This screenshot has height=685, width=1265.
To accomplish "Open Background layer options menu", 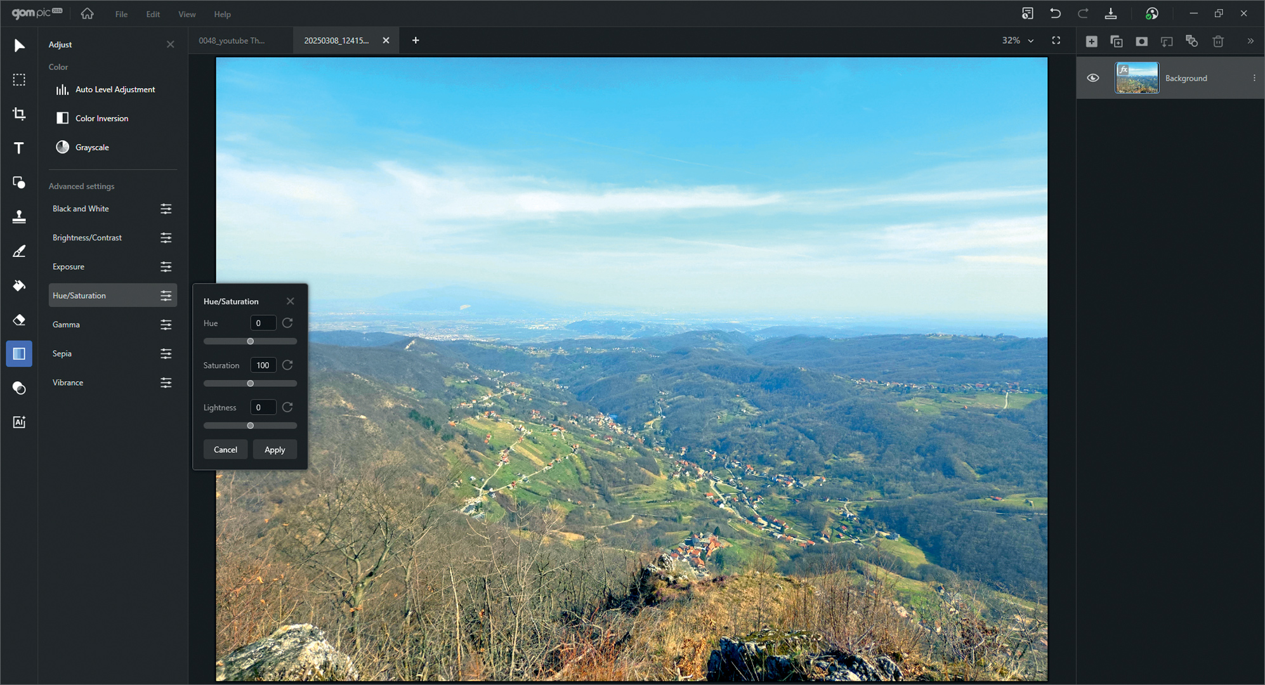I will [1254, 78].
